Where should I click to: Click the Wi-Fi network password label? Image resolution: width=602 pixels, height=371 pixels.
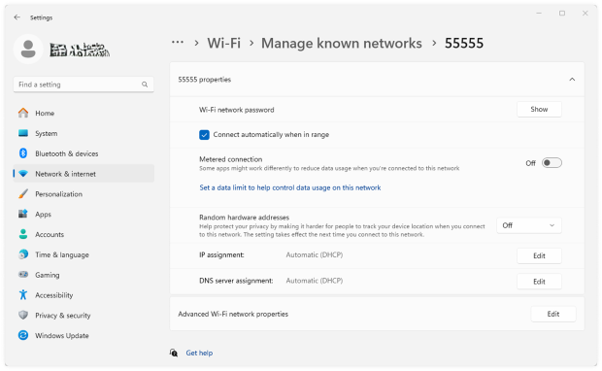[237, 110]
